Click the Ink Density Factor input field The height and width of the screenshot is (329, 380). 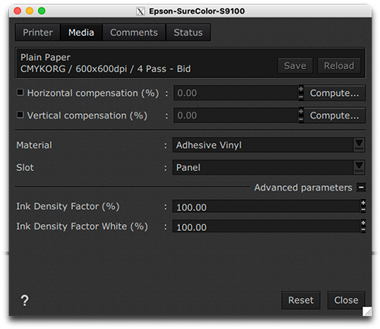pos(267,207)
